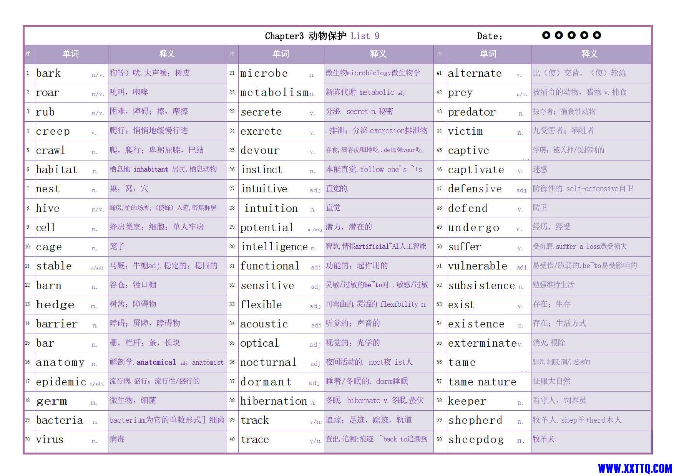Click the word 'devour' in row 25
The width and height of the screenshot is (674, 476).
[x=260, y=150]
